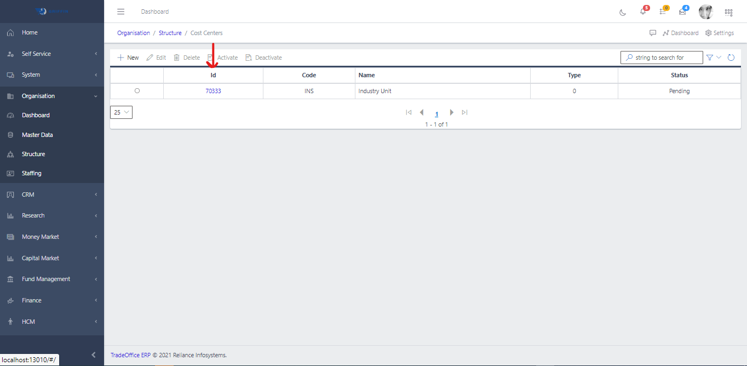The width and height of the screenshot is (747, 366).
Task: Refresh the cost centers table
Action: tap(731, 58)
